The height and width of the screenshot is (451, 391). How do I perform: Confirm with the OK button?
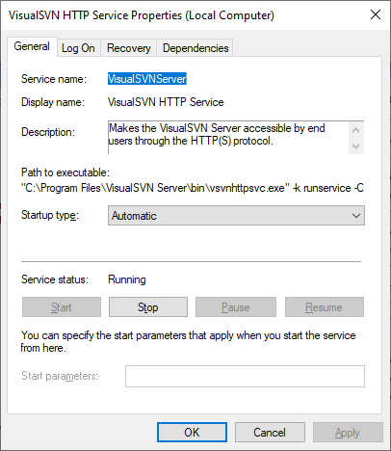192,433
